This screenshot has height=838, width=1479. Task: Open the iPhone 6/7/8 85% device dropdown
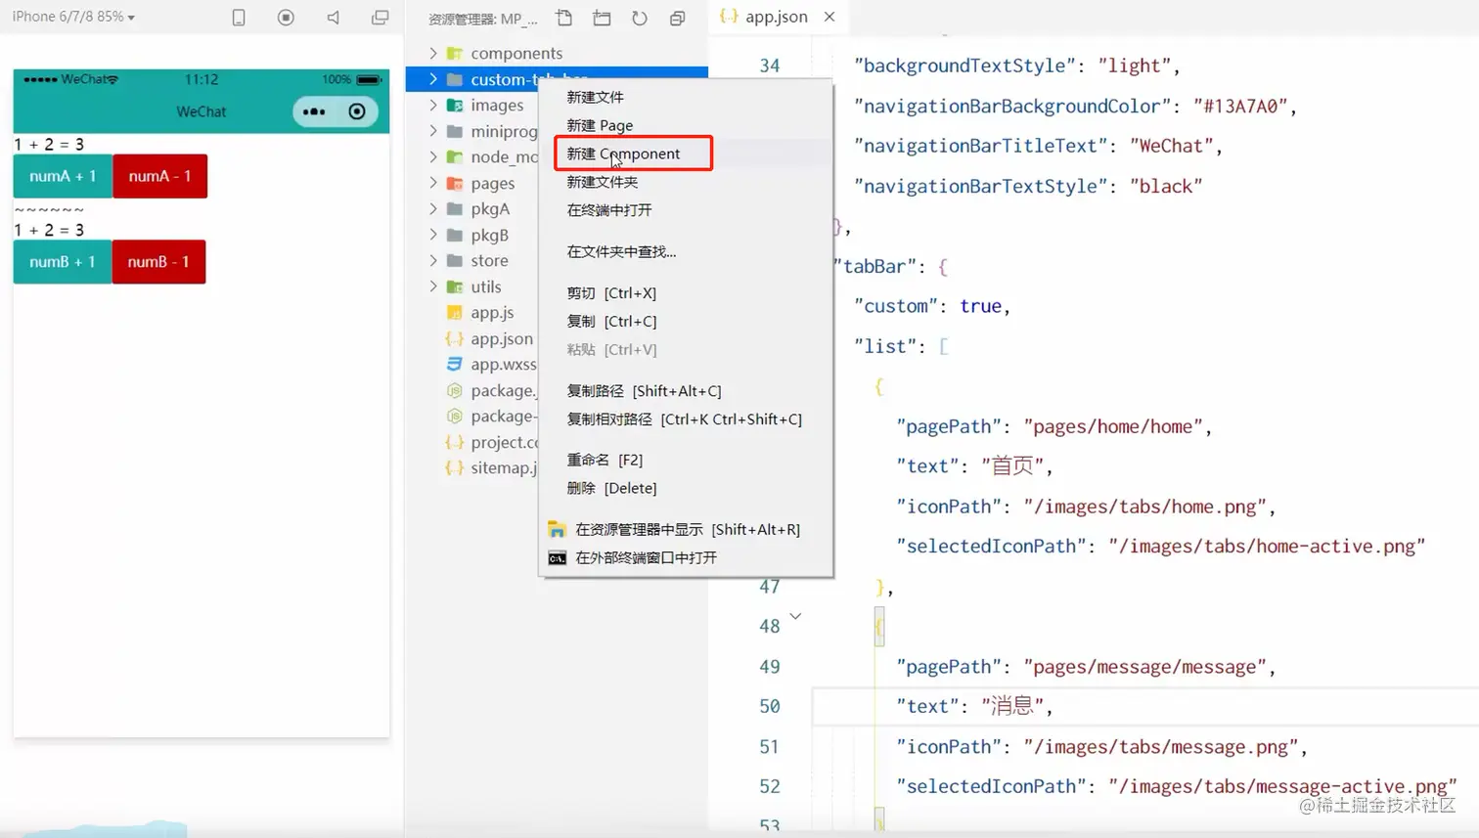[73, 17]
